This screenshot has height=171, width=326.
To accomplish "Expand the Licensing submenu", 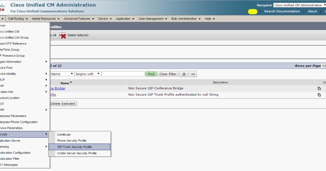I will pos(24,147).
